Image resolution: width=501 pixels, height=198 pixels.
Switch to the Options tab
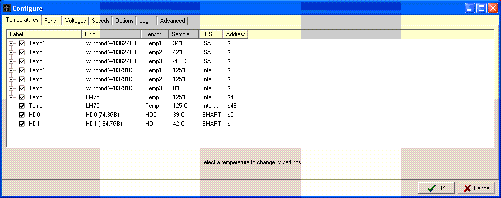tap(124, 21)
